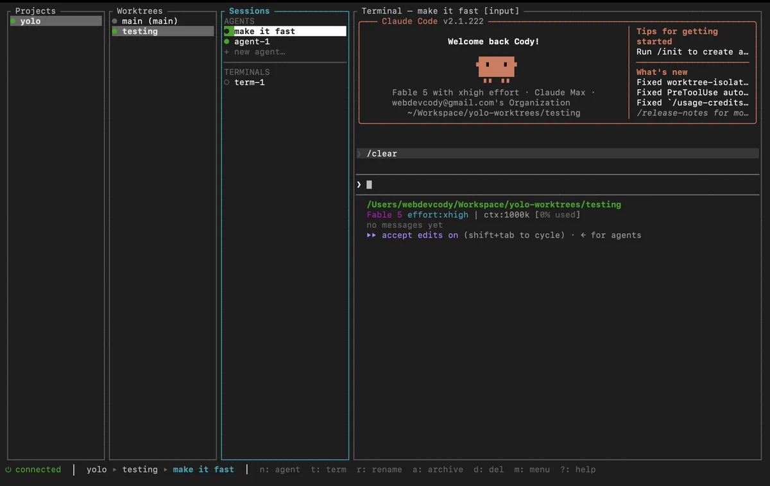Click the 'connected' status label
This screenshot has width=770, height=486.
pyautogui.click(x=38, y=470)
